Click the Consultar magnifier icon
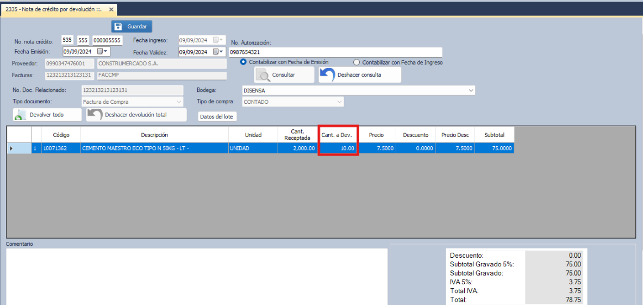643x305 pixels. [x=264, y=75]
